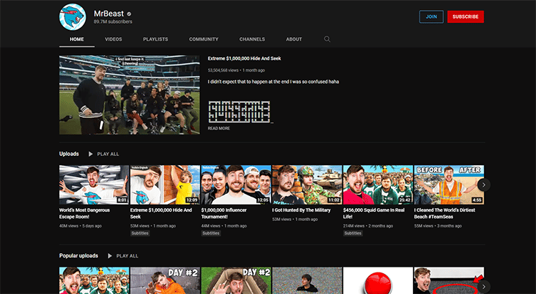
Task: Go to the Channels tab
Action: point(252,39)
